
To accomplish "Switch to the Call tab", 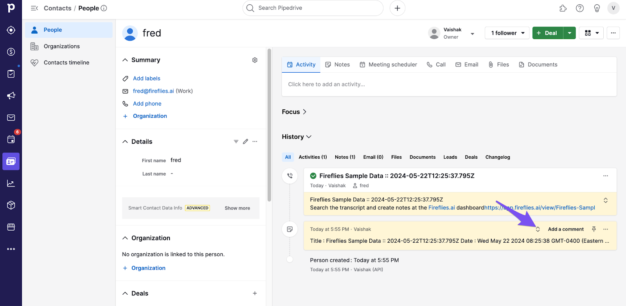I will coord(436,65).
